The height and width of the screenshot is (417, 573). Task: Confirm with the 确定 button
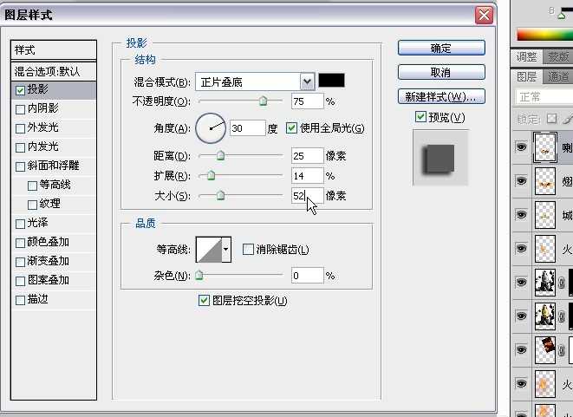click(x=441, y=48)
